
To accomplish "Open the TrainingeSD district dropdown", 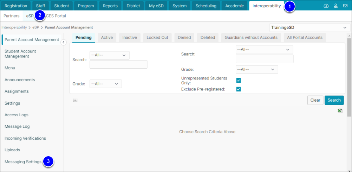I will [309, 28].
